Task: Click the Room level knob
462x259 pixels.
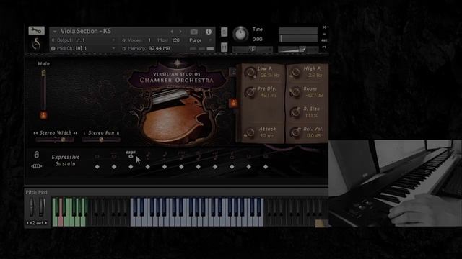Action: tap(295, 92)
